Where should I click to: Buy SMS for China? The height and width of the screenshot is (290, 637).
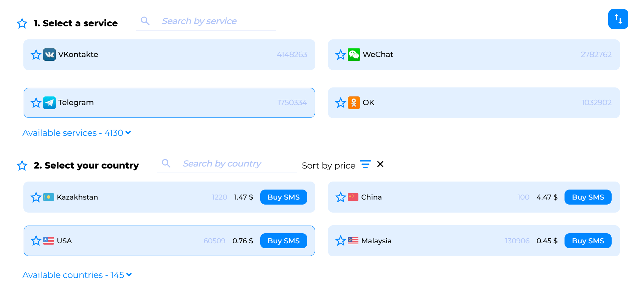[588, 197]
